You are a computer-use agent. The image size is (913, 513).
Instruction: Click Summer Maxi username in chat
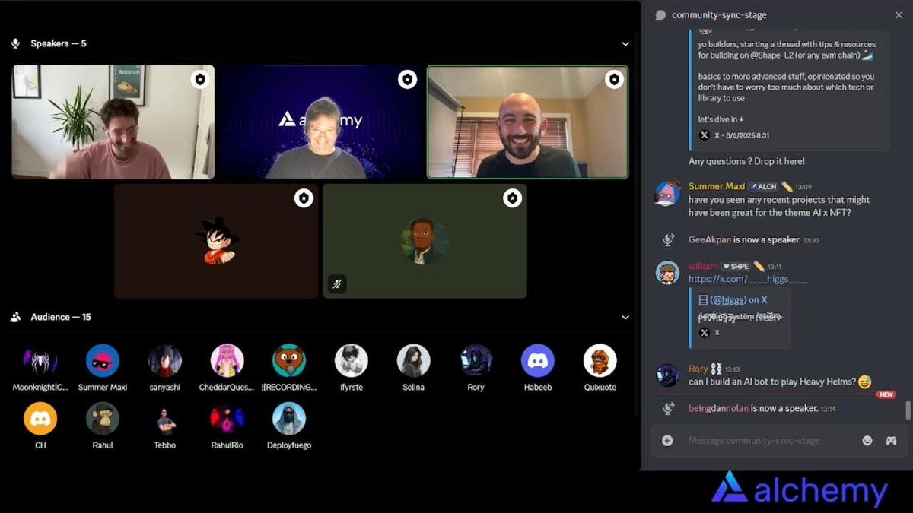pos(716,186)
